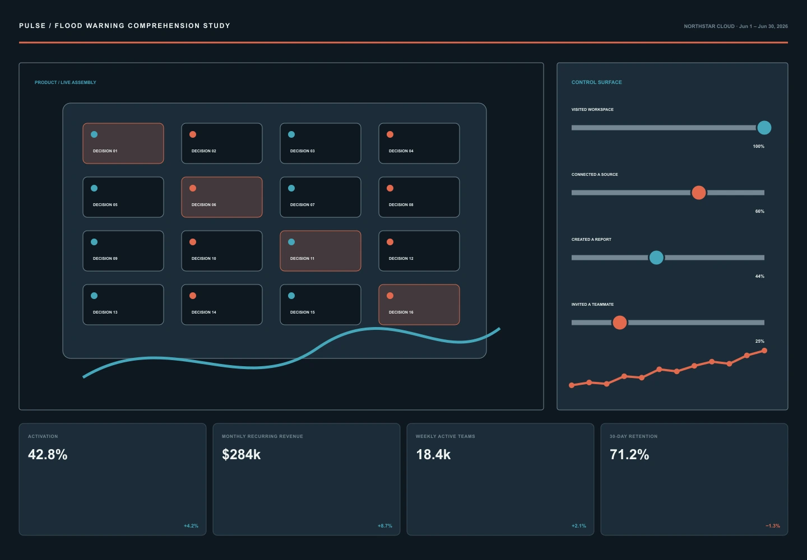The width and height of the screenshot is (807, 560).
Task: Click the "44%" value under Created a Report
Action: tap(760, 276)
